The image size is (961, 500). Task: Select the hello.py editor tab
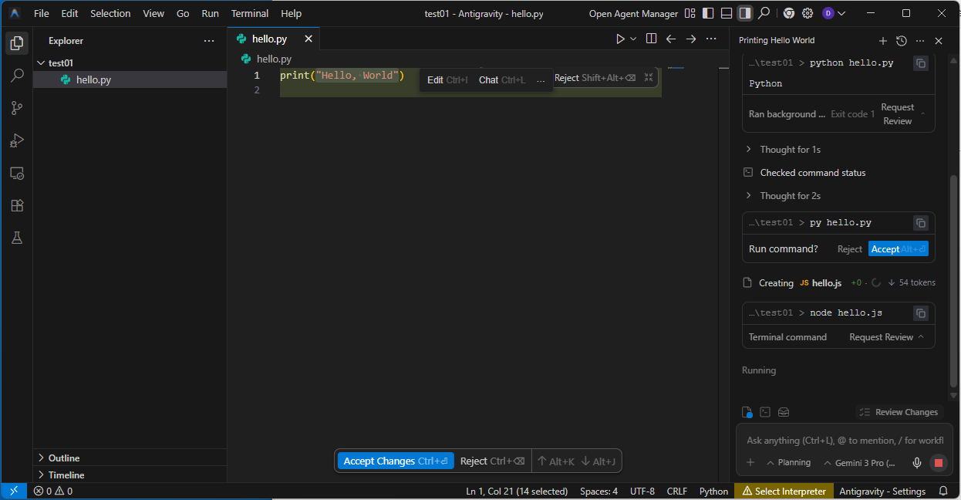click(269, 39)
